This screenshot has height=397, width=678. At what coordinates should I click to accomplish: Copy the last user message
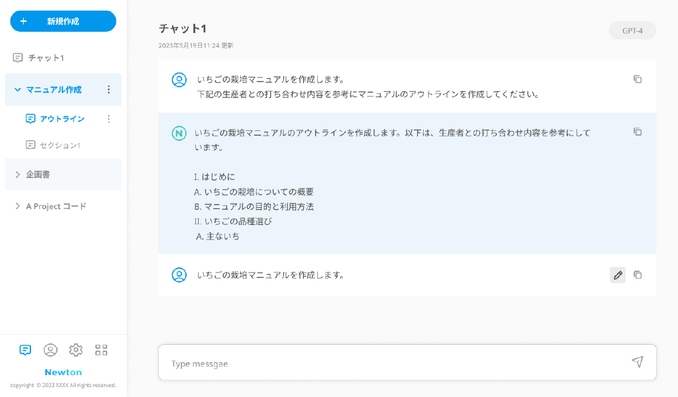(x=638, y=275)
